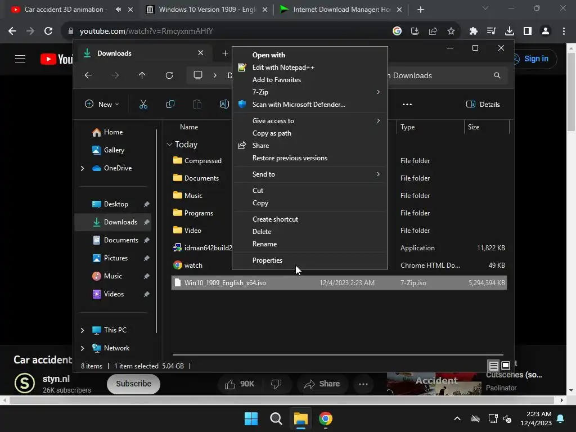Screen dimensions: 576x432
Task: Open a new Explorer tab with plus icon
Action: (225, 53)
